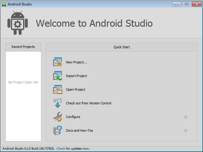Click the Import Project icon
This screenshot has width=203, height=152.
[x=58, y=76]
